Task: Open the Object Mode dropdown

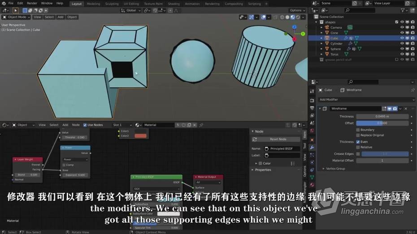Action: coord(16,17)
